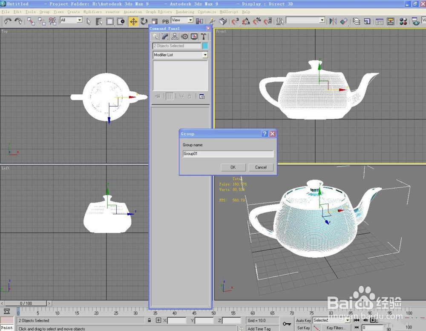
Task: Click the cyan object color swatch
Action: point(205,46)
